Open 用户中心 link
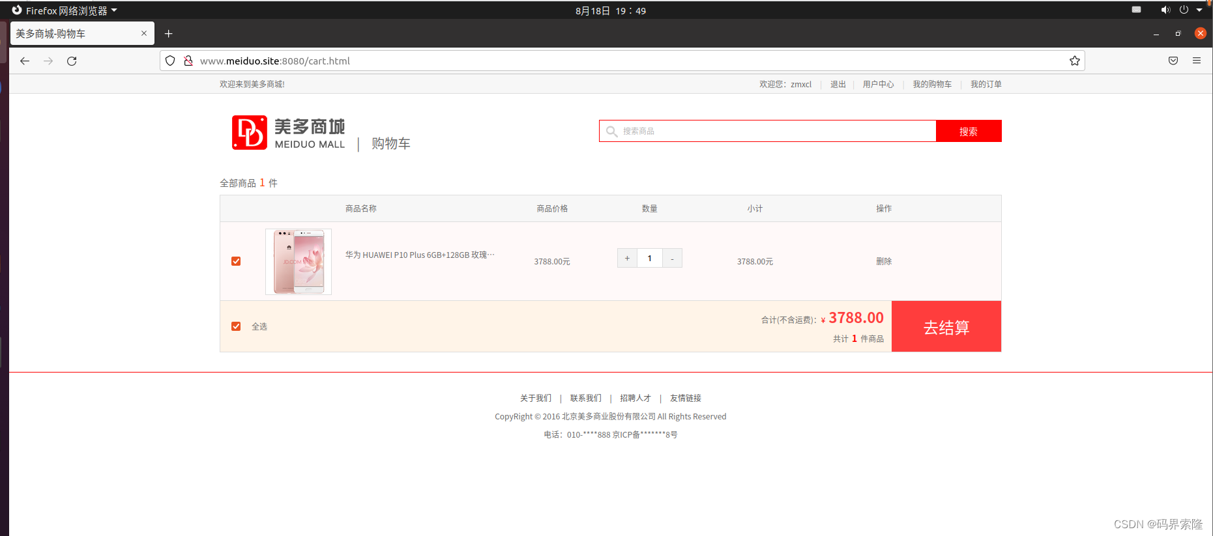The height and width of the screenshot is (536, 1213). [878, 84]
